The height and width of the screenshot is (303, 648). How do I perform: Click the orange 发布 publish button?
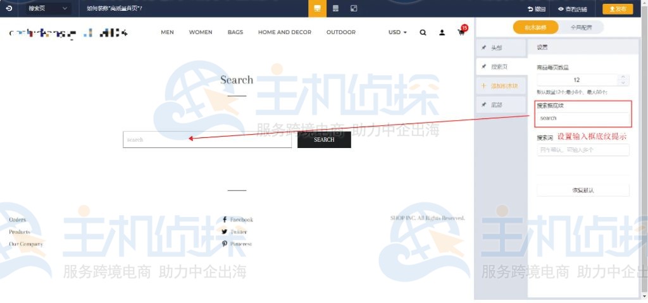pos(618,9)
